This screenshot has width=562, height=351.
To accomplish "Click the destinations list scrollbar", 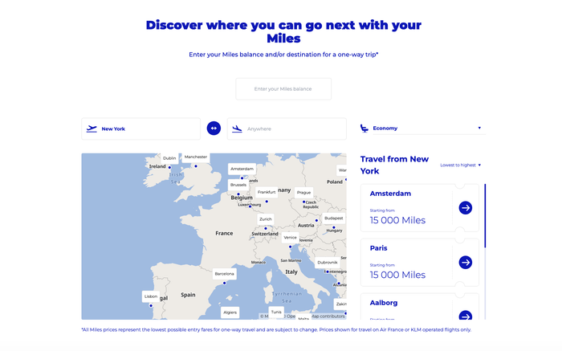I will click(x=485, y=216).
